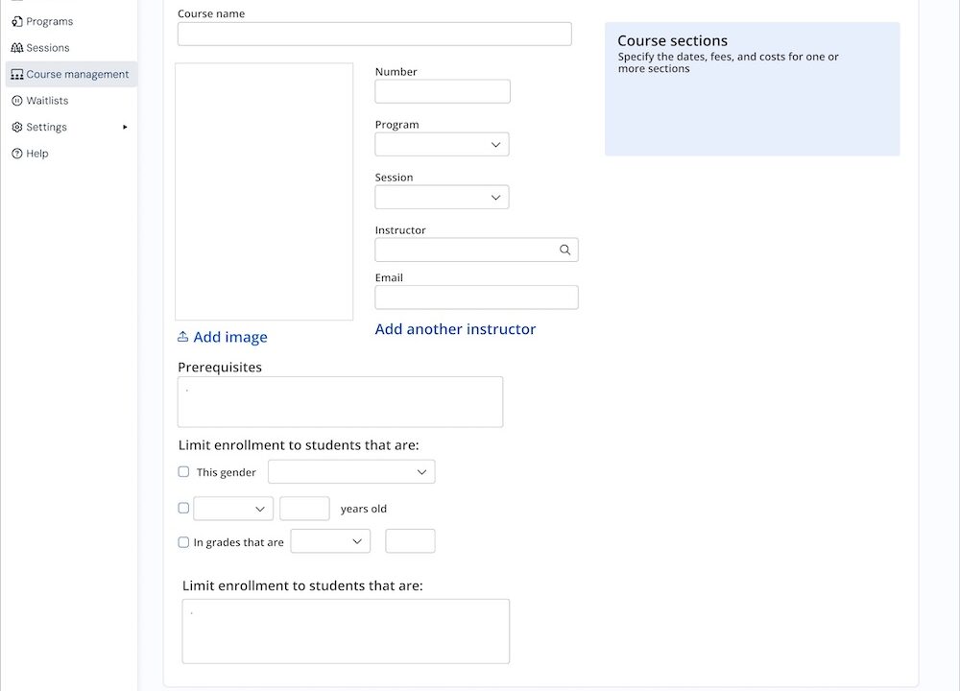Select the Programs icon in the sidebar
The image size is (960, 691).
[x=16, y=20]
